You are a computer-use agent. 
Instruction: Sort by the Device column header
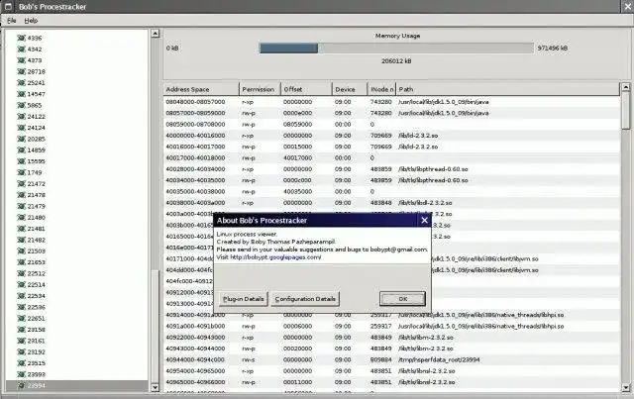[x=350, y=89]
